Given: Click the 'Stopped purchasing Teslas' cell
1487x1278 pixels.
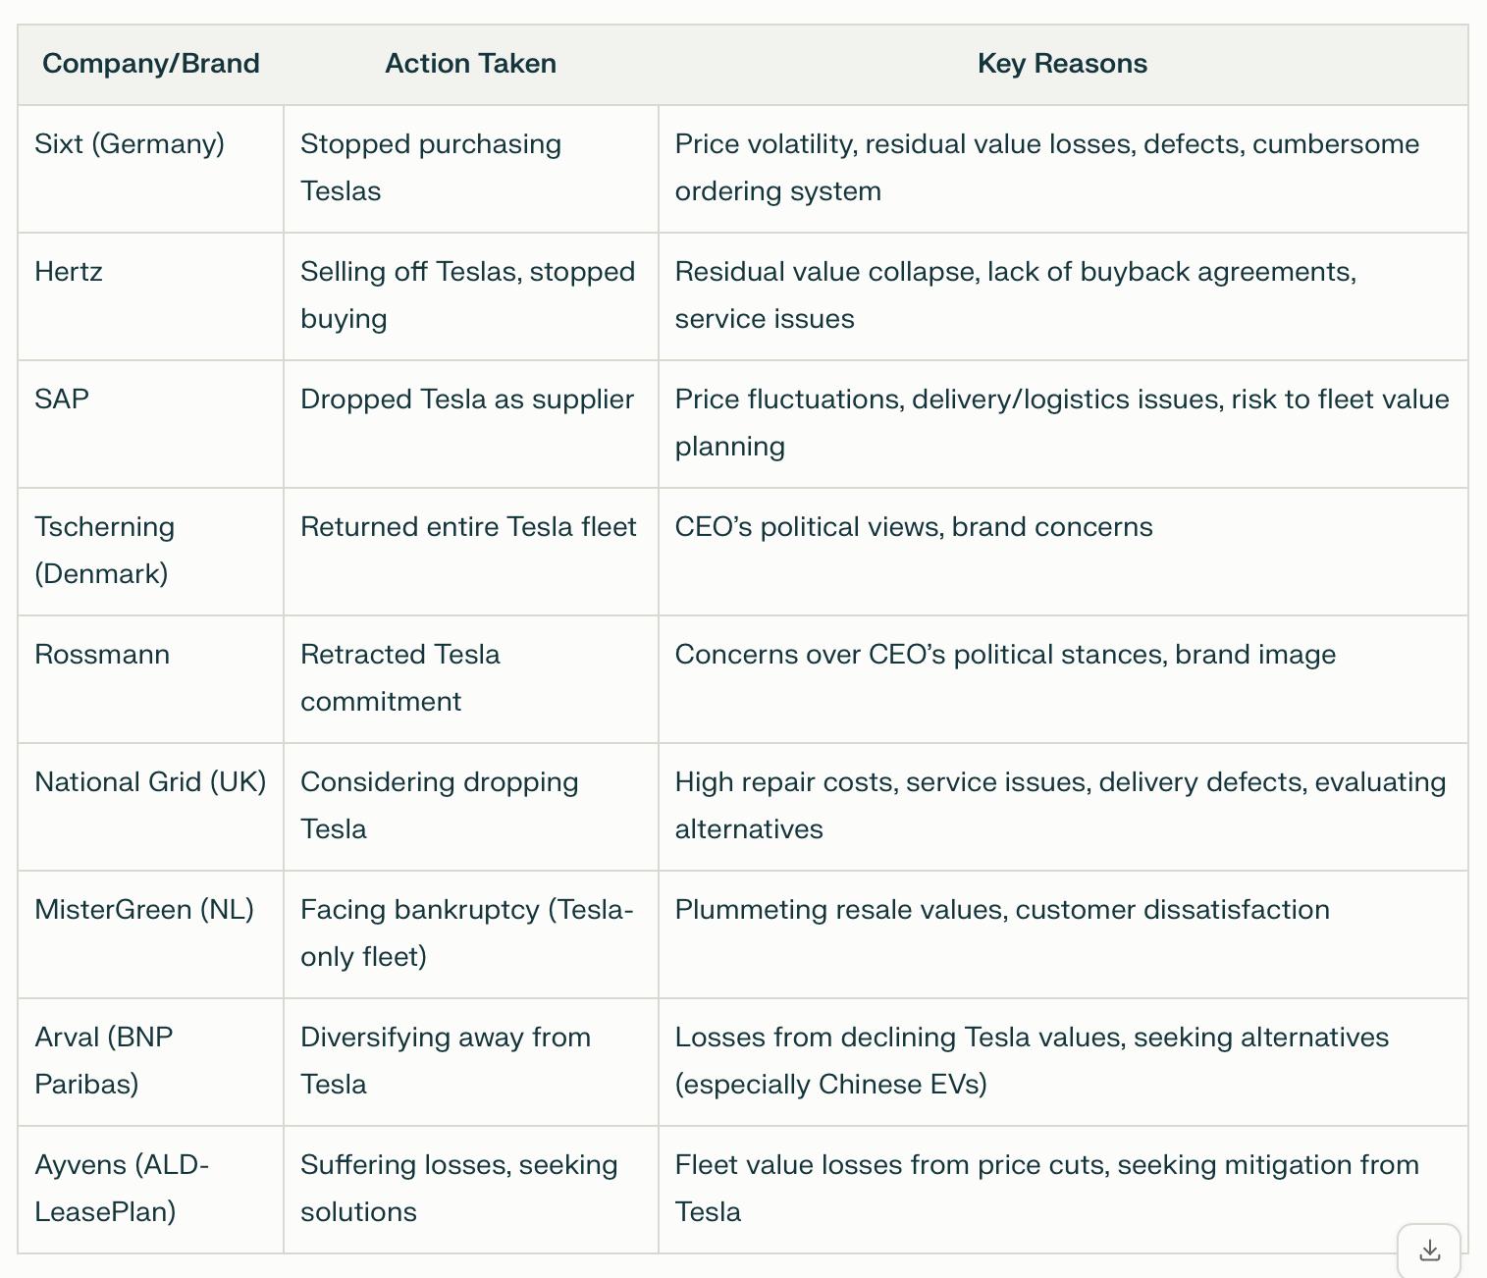Looking at the screenshot, I should (x=431, y=167).
